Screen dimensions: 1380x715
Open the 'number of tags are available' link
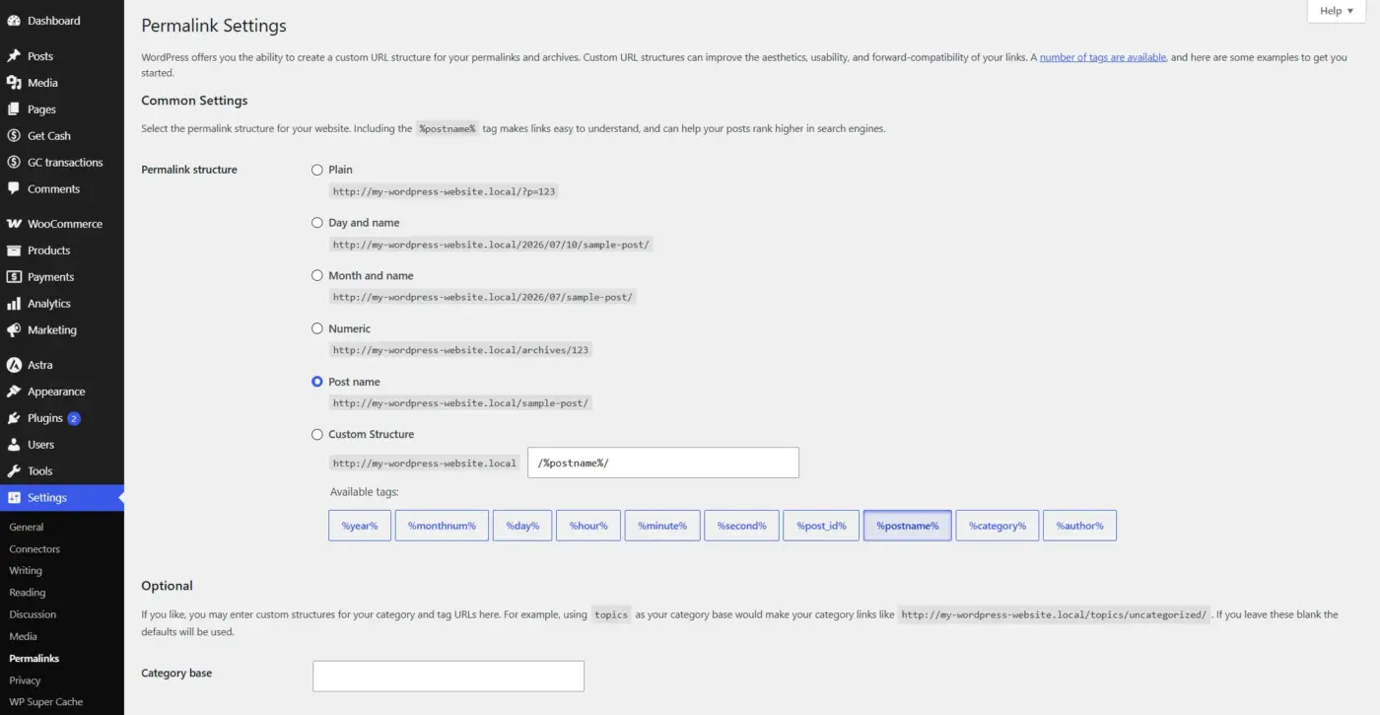click(1103, 57)
